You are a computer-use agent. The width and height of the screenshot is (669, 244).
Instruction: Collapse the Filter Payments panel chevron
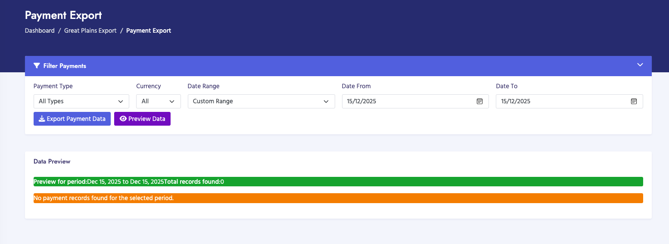(x=640, y=65)
